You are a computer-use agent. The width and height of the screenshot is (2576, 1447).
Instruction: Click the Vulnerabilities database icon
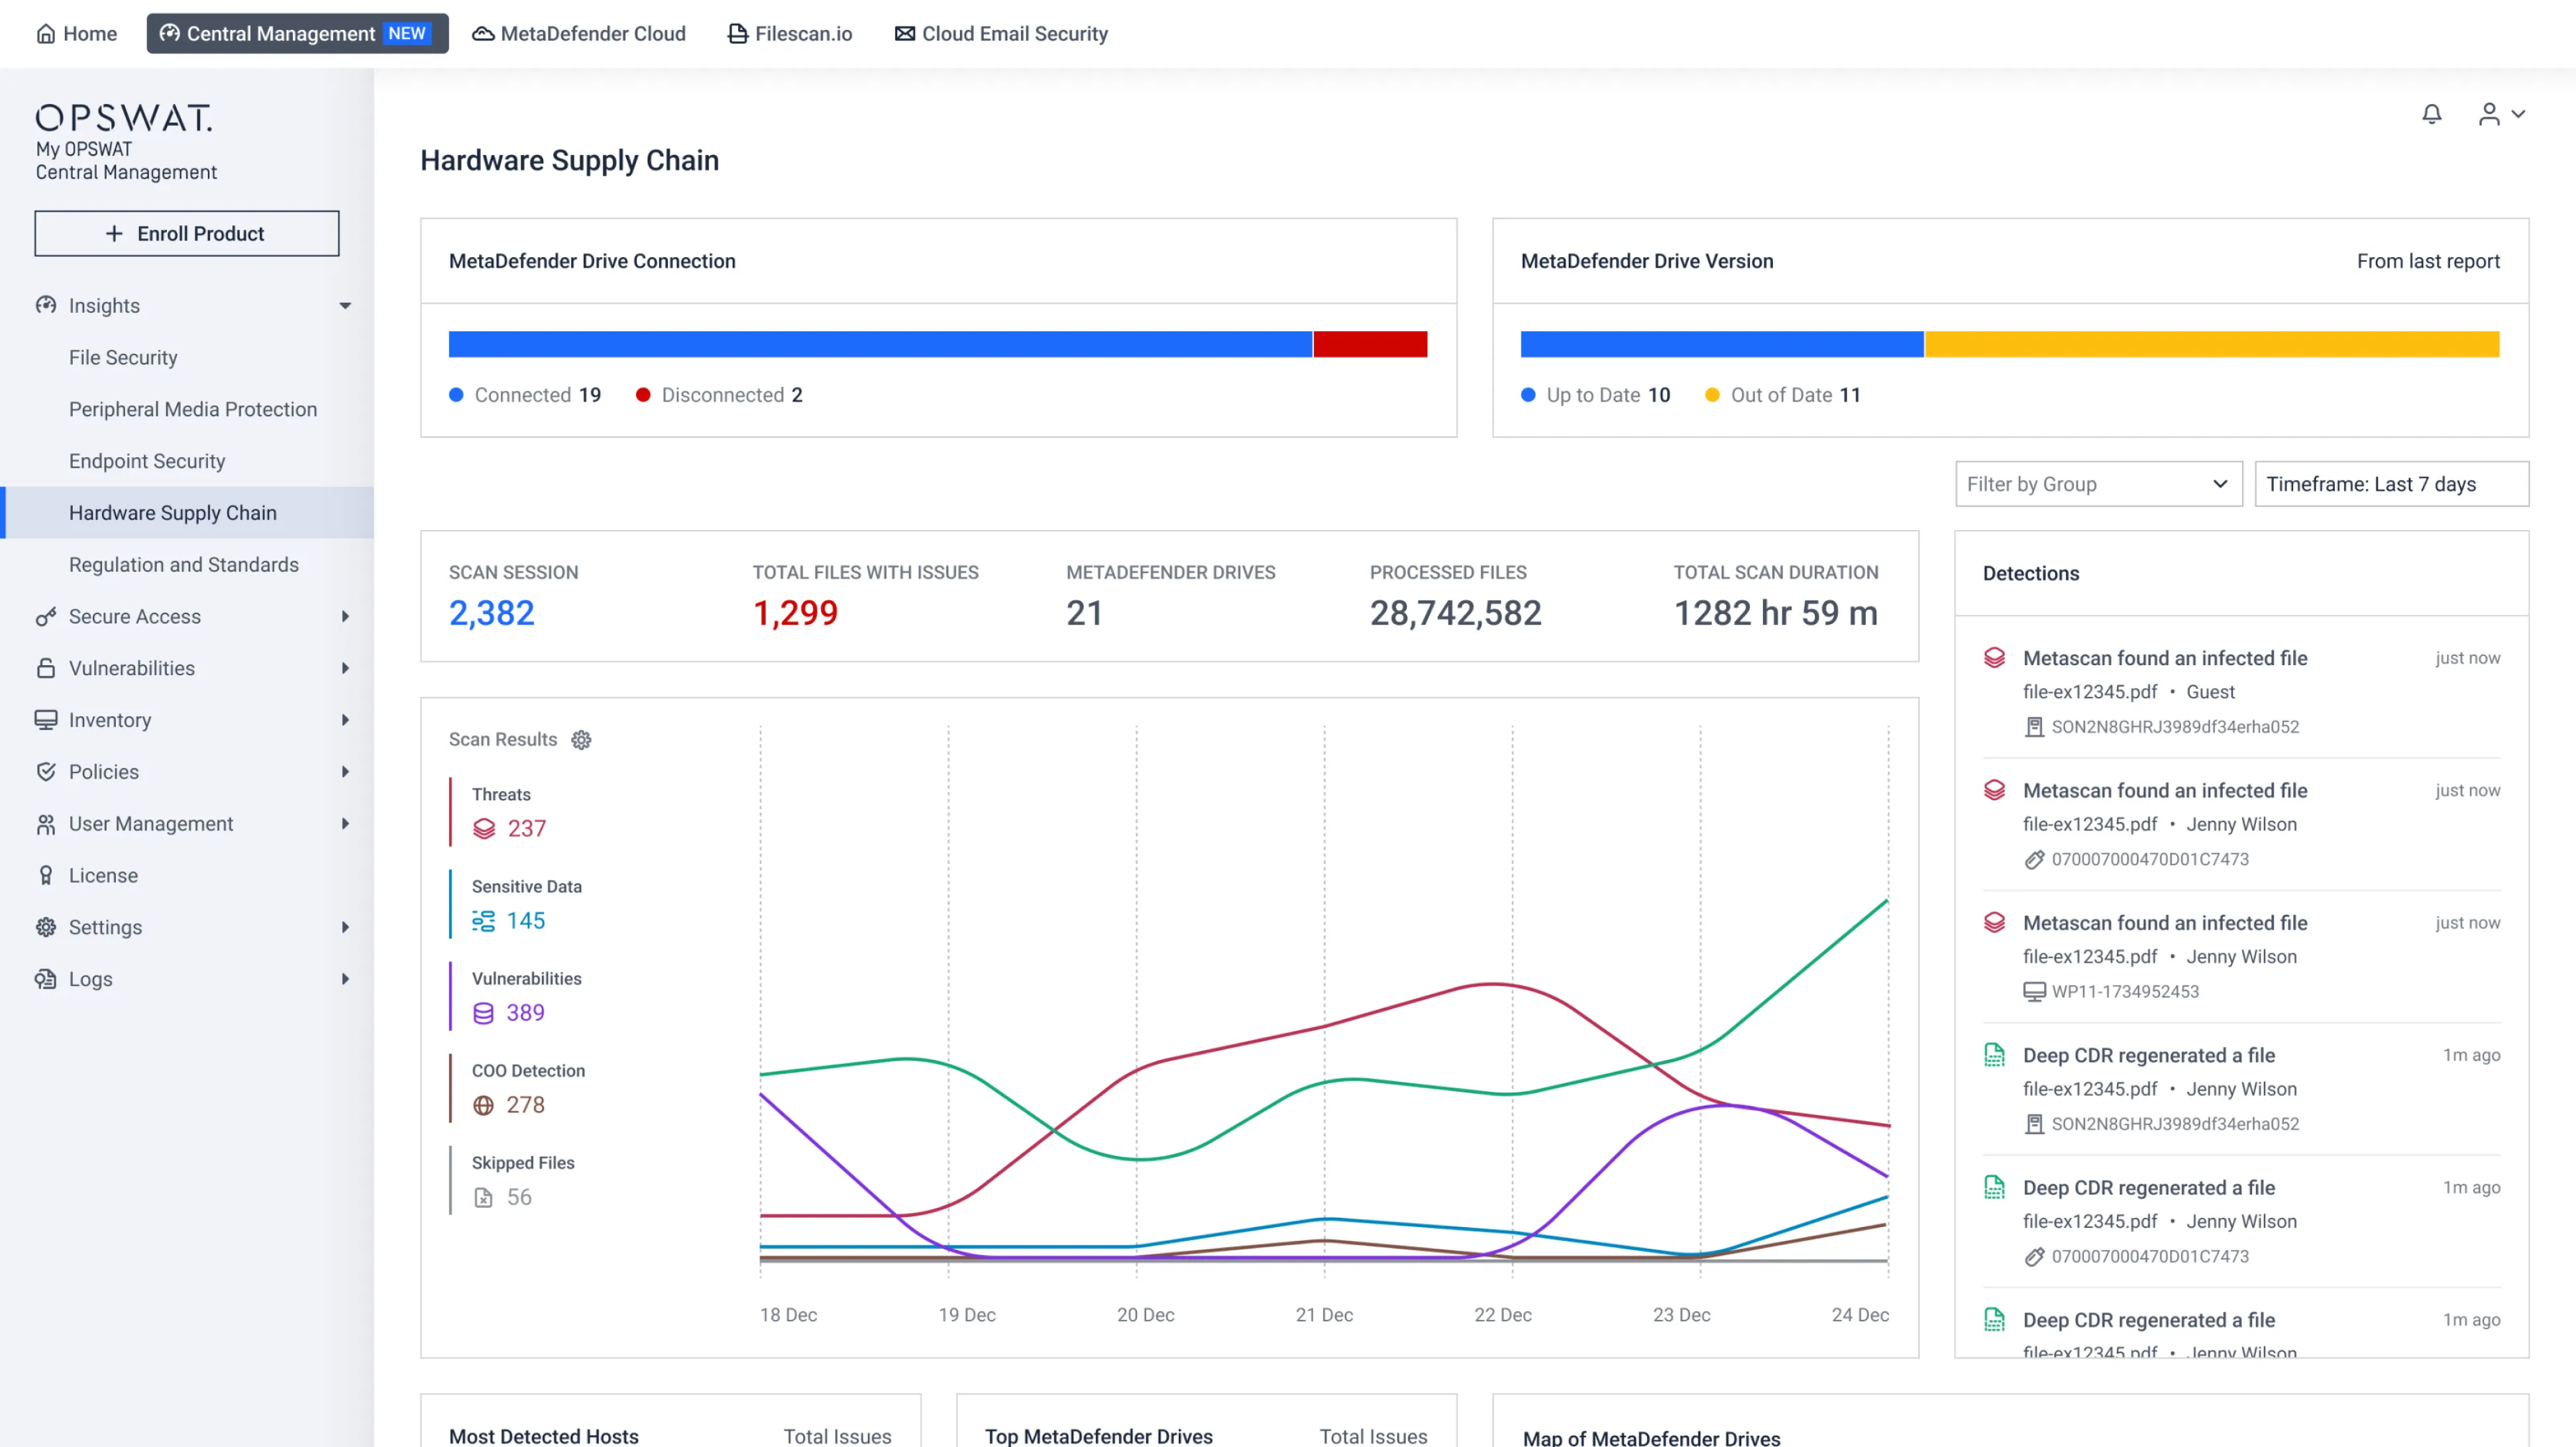(484, 1013)
